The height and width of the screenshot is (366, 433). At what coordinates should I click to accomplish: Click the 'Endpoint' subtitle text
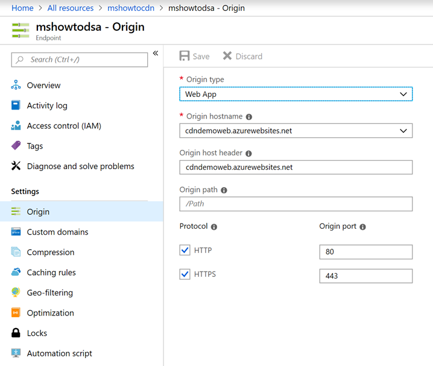48,38
